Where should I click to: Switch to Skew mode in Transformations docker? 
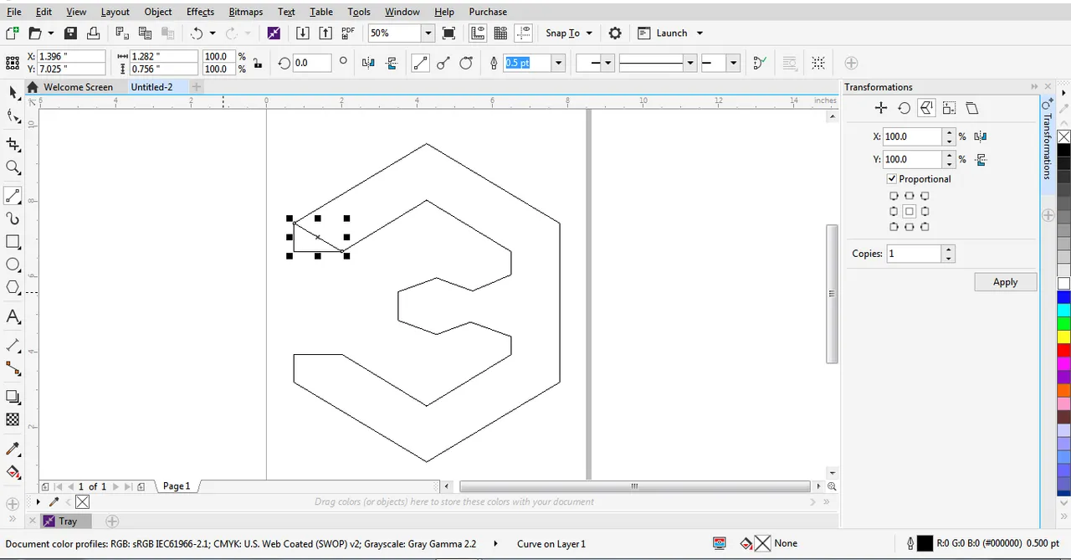click(971, 108)
